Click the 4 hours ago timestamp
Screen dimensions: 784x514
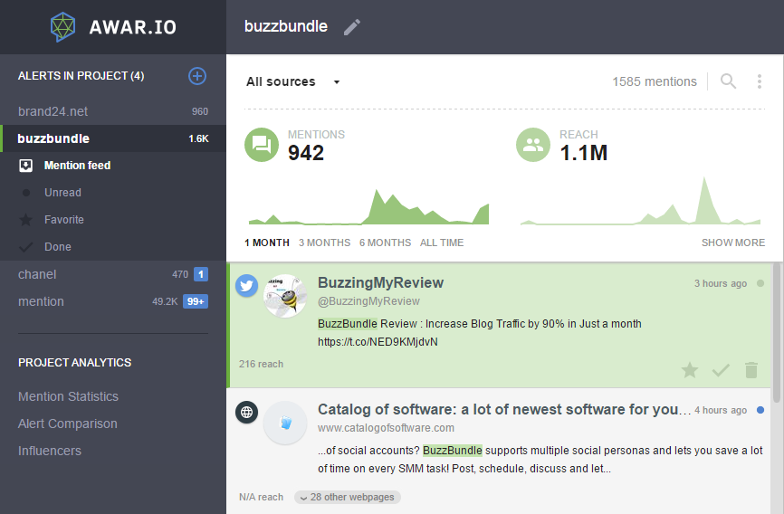pos(720,410)
